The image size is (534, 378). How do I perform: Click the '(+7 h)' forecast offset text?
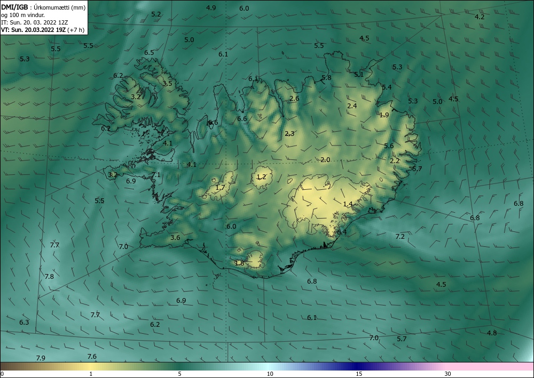point(76,30)
